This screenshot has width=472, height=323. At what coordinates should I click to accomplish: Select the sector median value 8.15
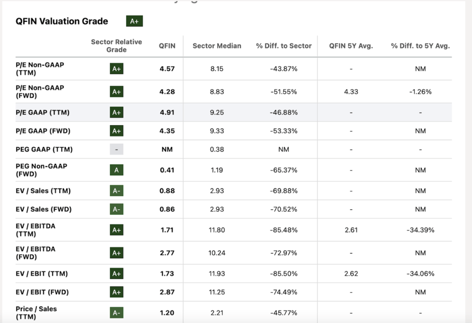point(217,68)
